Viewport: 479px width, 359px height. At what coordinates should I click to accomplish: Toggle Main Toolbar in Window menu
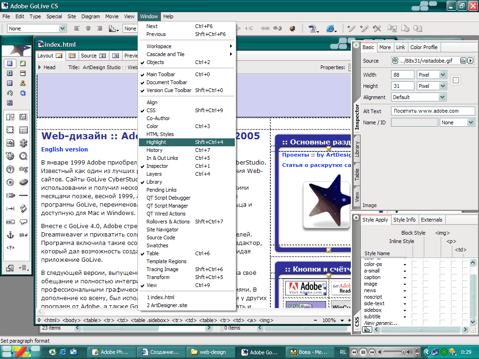[187, 74]
